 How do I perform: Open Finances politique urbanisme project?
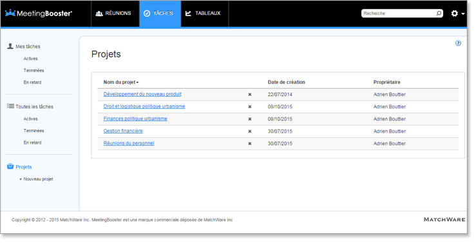point(135,119)
